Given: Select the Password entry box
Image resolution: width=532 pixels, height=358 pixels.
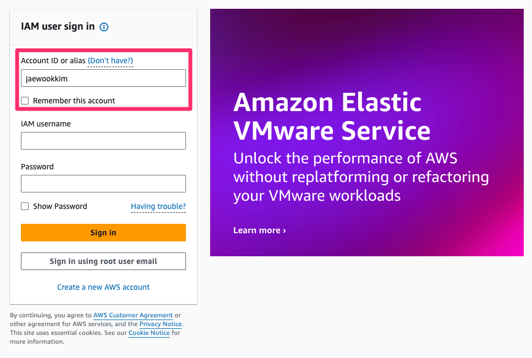Looking at the screenshot, I should click(x=103, y=184).
